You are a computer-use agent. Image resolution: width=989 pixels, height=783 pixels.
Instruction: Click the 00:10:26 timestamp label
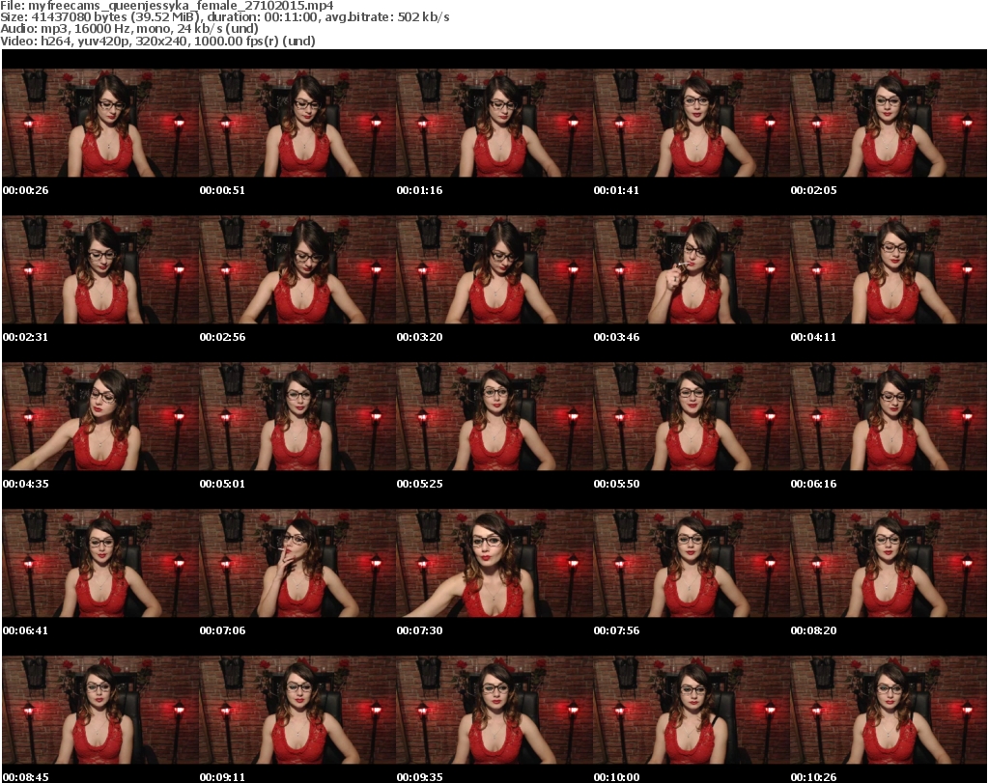click(813, 777)
